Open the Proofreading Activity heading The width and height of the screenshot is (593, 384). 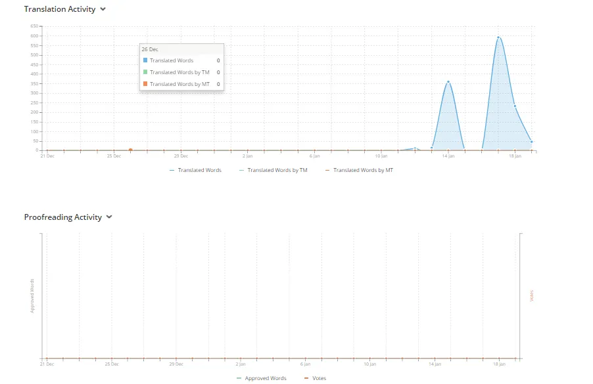click(62, 217)
